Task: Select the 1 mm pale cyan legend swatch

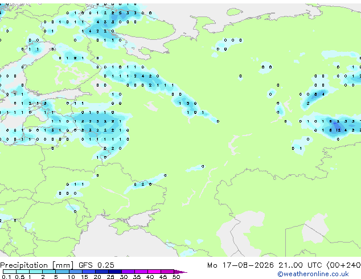Action: 36,272
